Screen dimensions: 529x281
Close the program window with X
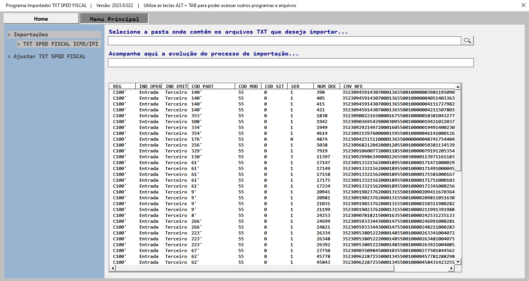pos(524,5)
